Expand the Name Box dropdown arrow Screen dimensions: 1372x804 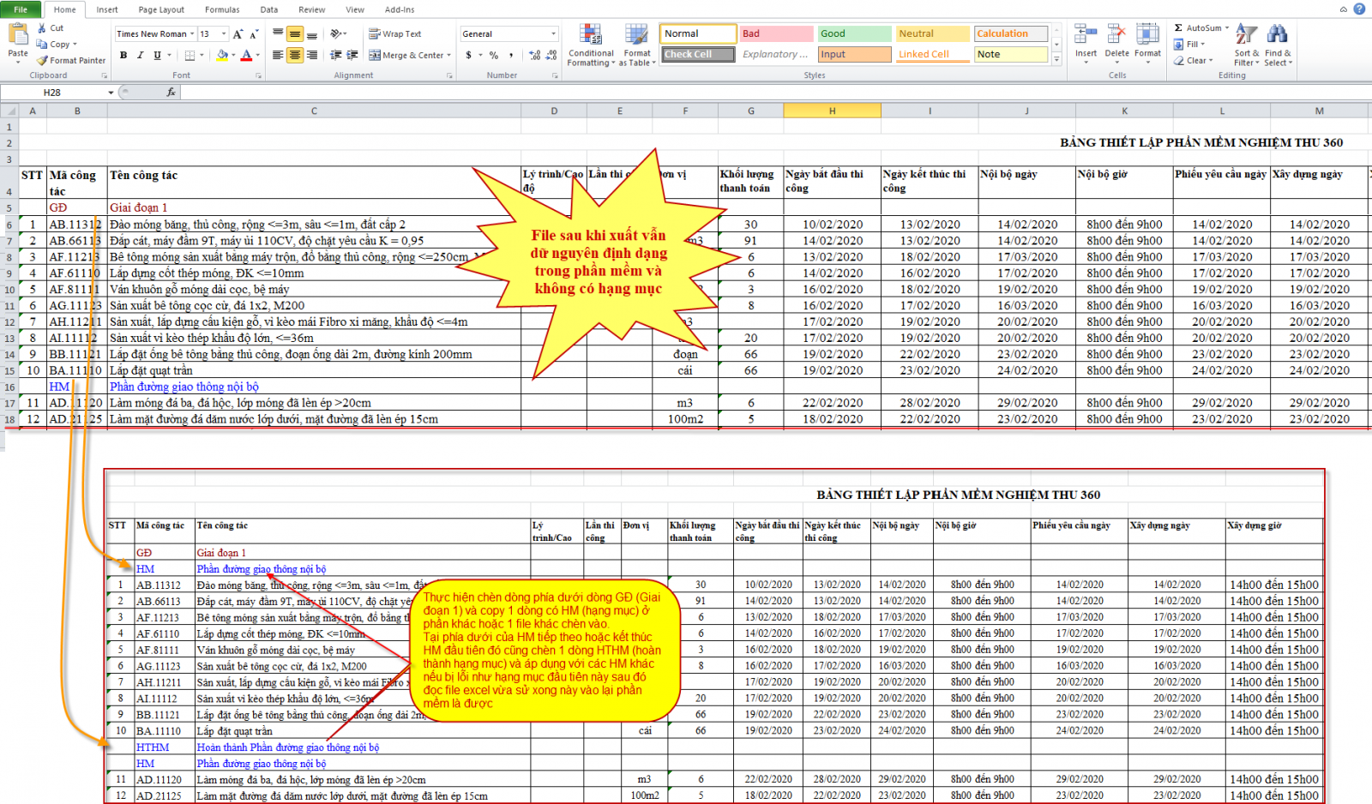click(111, 92)
